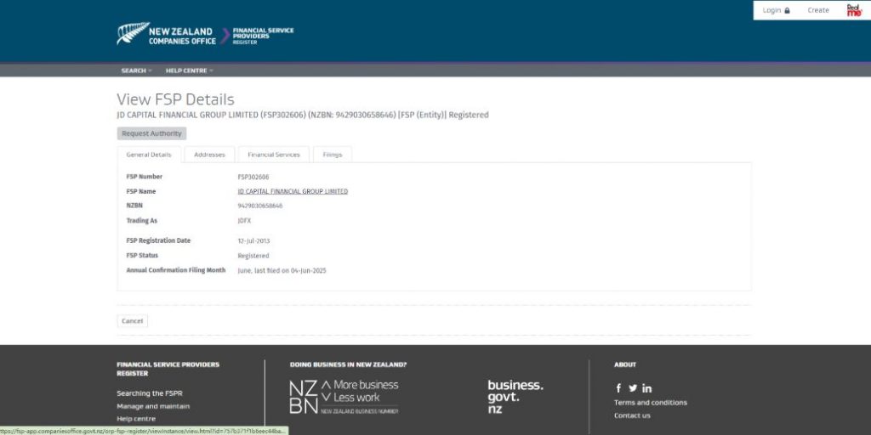Click the business.govt.nz logo
This screenshot has width=871, height=435.
point(515,397)
